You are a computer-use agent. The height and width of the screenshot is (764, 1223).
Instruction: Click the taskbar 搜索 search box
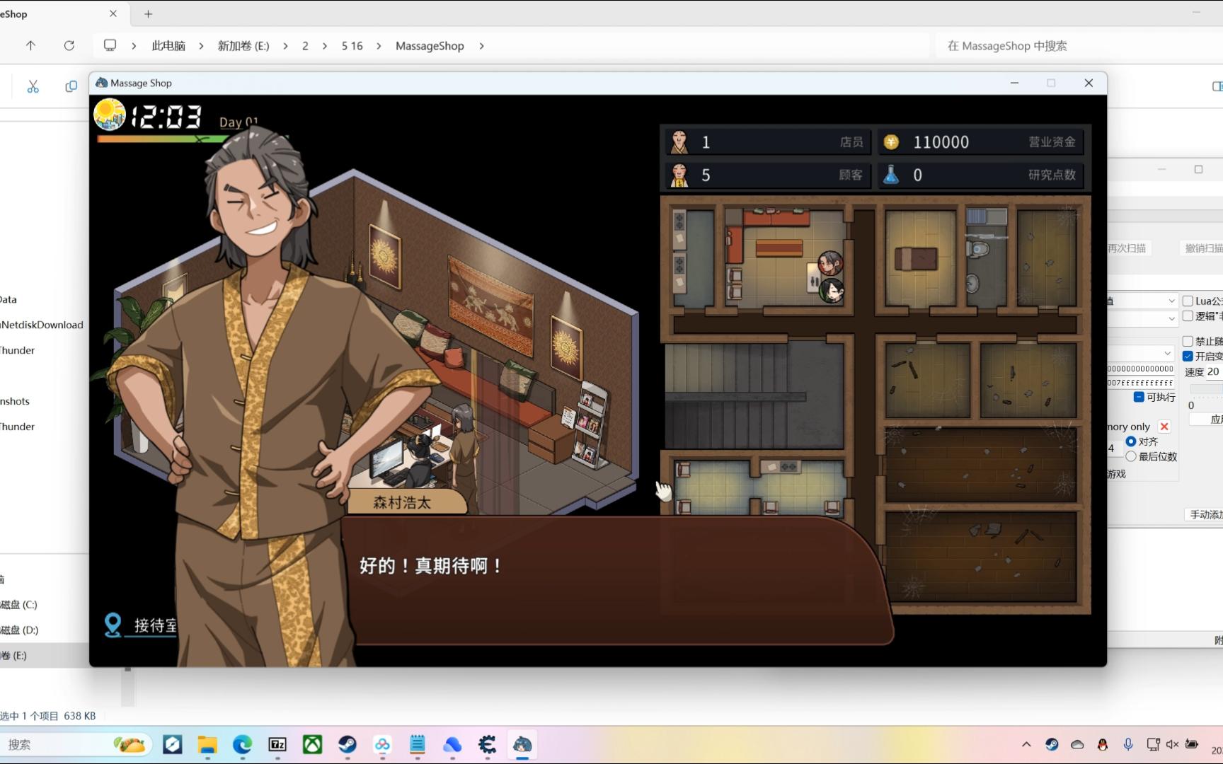74,744
